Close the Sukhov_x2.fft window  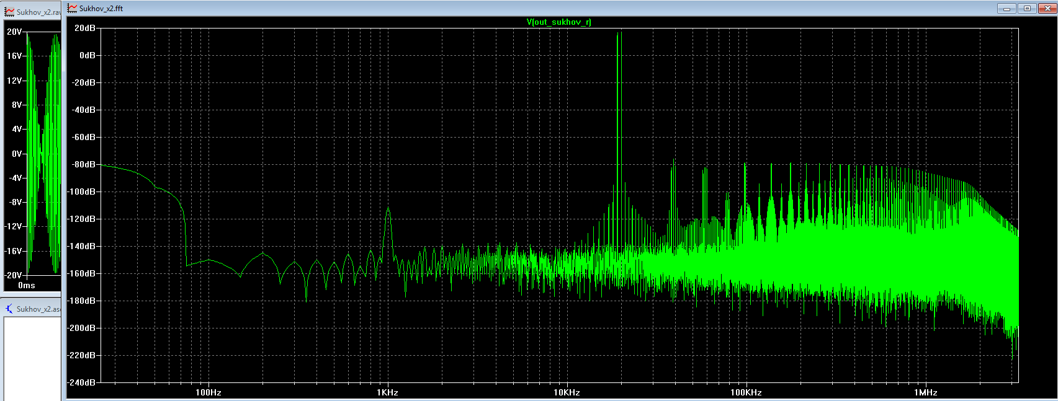pyautogui.click(x=1046, y=8)
